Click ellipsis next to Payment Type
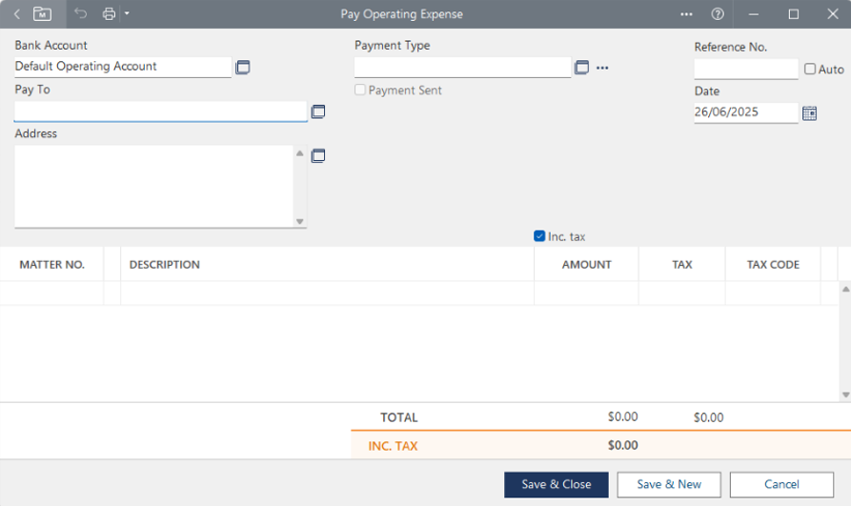 [602, 68]
